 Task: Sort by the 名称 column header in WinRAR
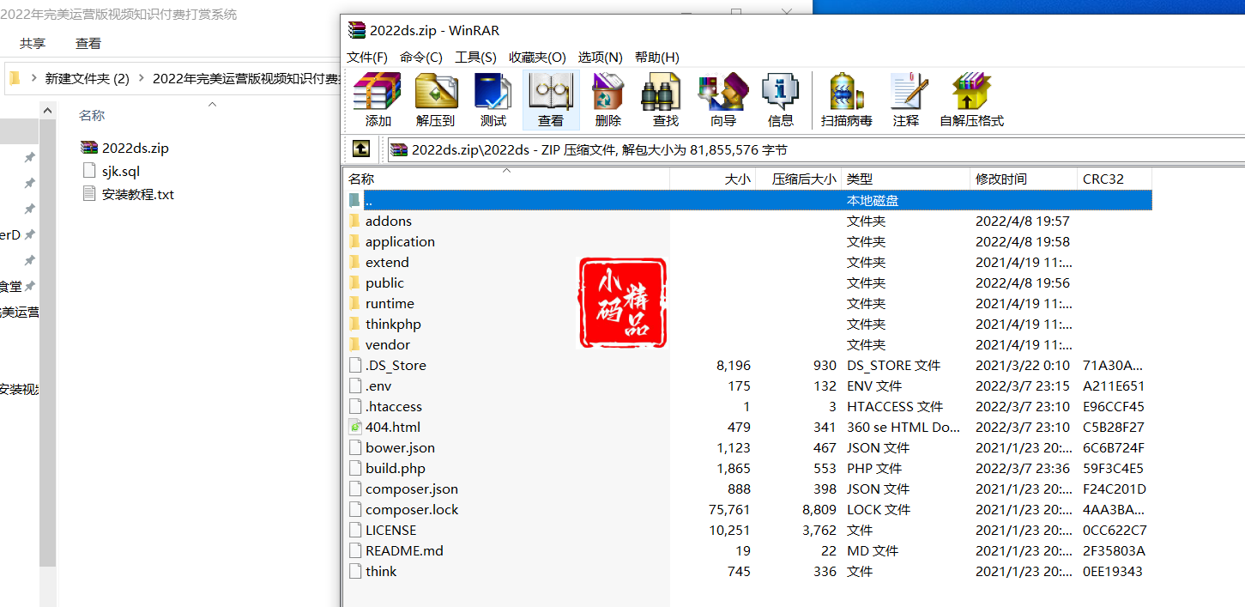(x=506, y=179)
